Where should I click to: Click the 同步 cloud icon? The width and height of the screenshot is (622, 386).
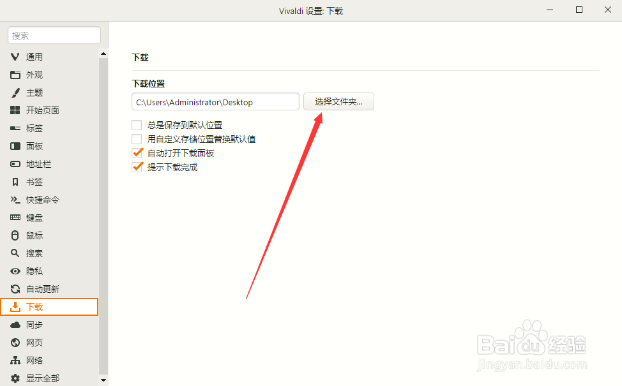pos(15,325)
